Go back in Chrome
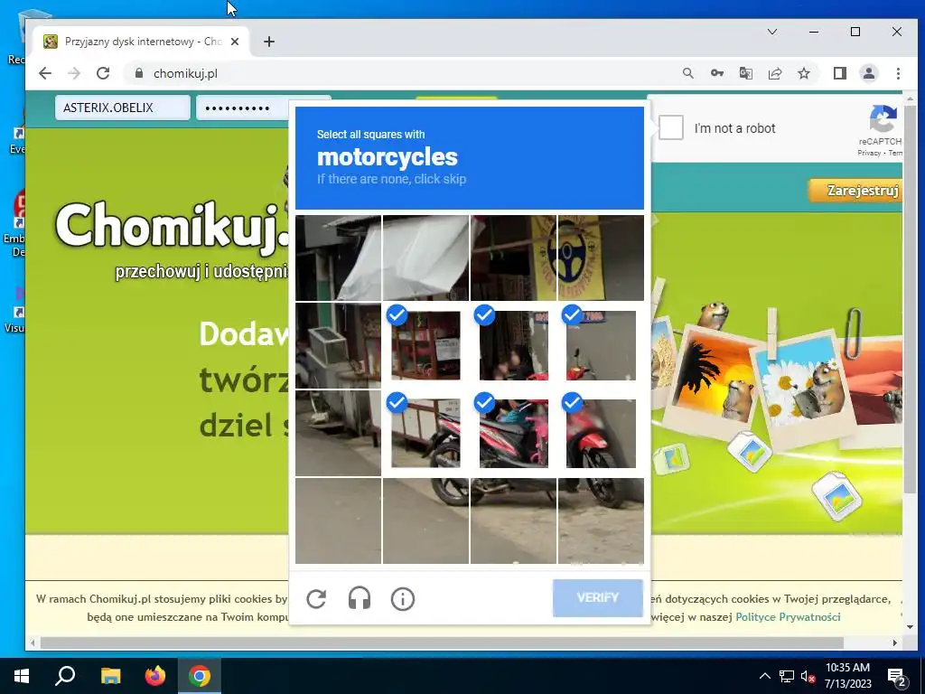Viewport: 925px width, 694px height. point(45,73)
